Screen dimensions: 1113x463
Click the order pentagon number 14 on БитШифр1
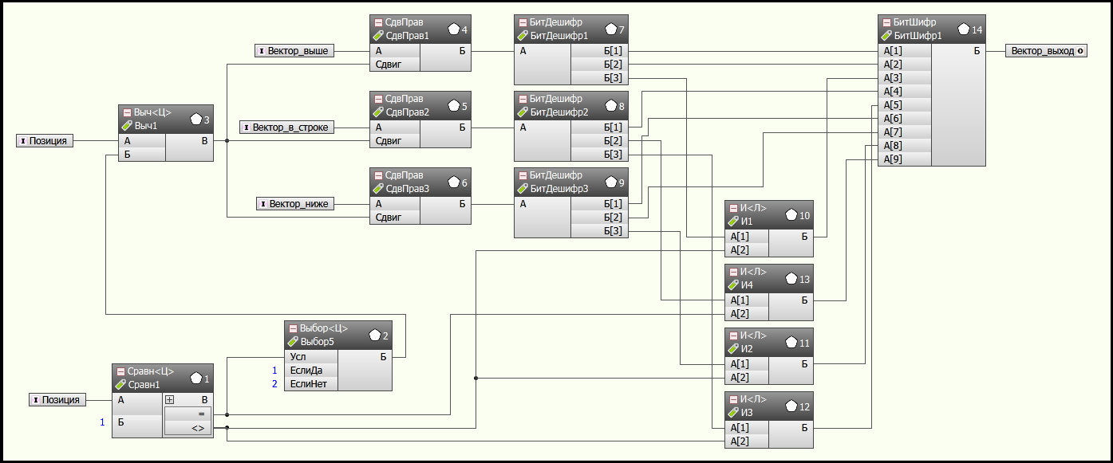[x=964, y=29]
